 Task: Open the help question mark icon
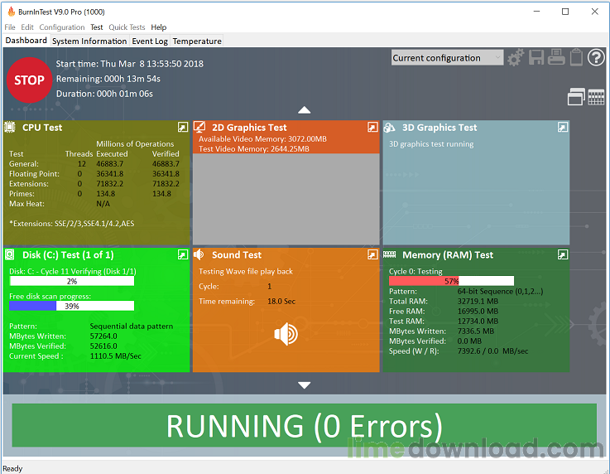pyautogui.click(x=596, y=58)
